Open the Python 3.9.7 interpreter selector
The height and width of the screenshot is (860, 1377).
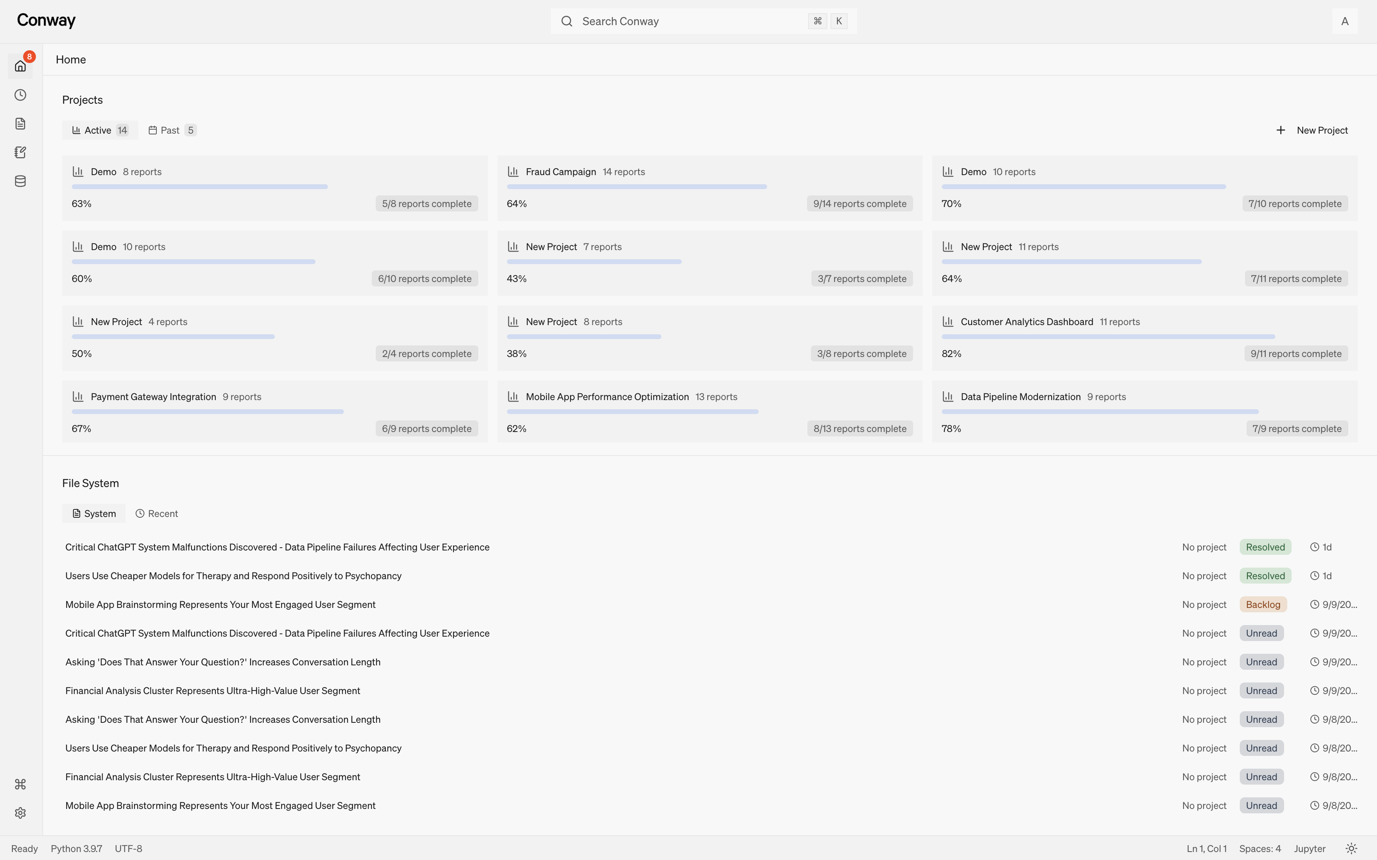tap(76, 848)
